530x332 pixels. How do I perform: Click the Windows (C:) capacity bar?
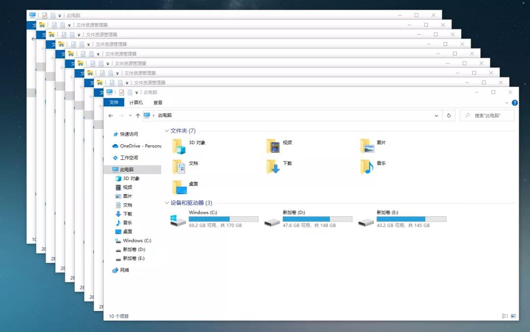223,219
